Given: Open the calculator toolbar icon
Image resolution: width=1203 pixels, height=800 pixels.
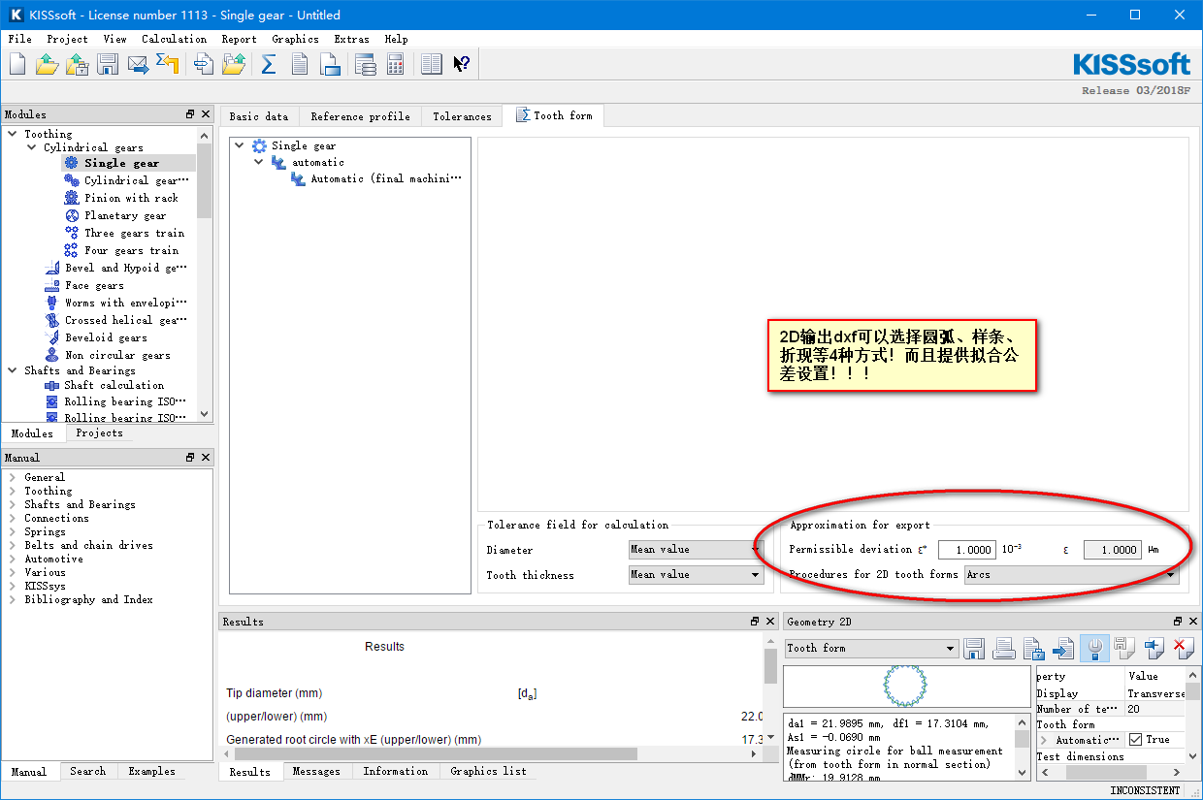Looking at the screenshot, I should click(x=395, y=64).
